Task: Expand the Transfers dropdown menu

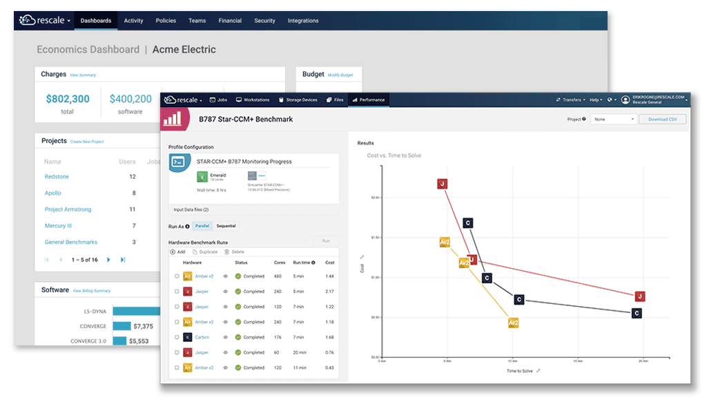Action: pyautogui.click(x=570, y=100)
